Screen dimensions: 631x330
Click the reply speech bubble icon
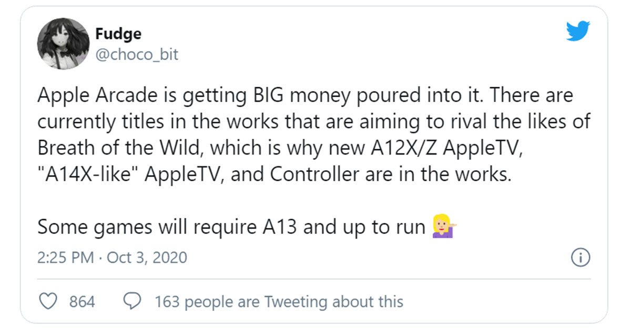131,301
